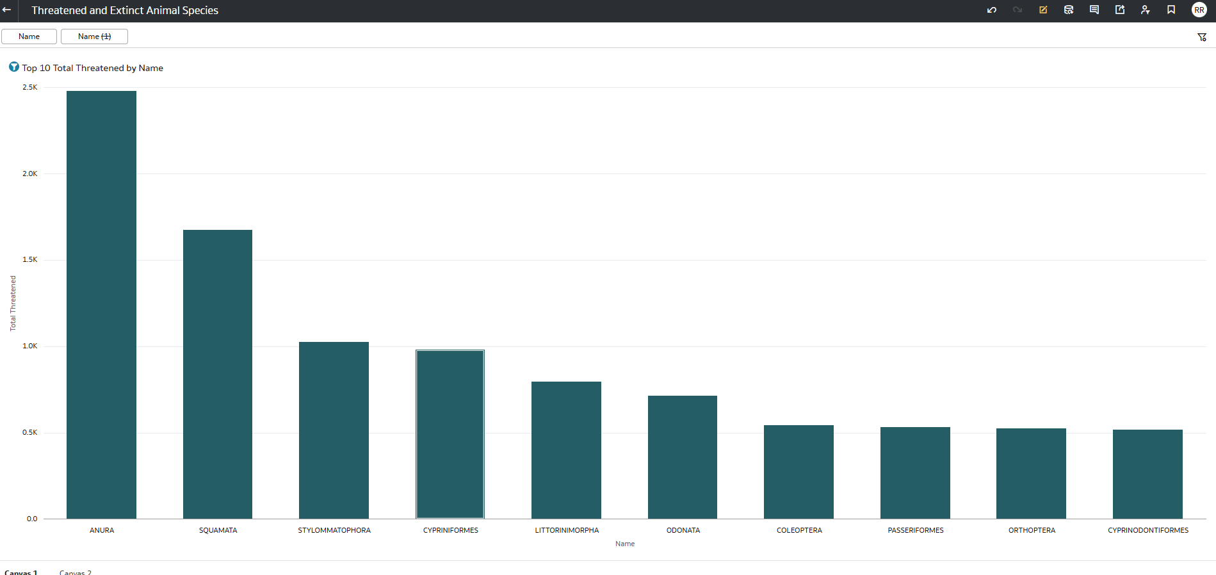Click the 0.5K y-axis tick label
Viewport: 1216px width, 575px height.
30,432
